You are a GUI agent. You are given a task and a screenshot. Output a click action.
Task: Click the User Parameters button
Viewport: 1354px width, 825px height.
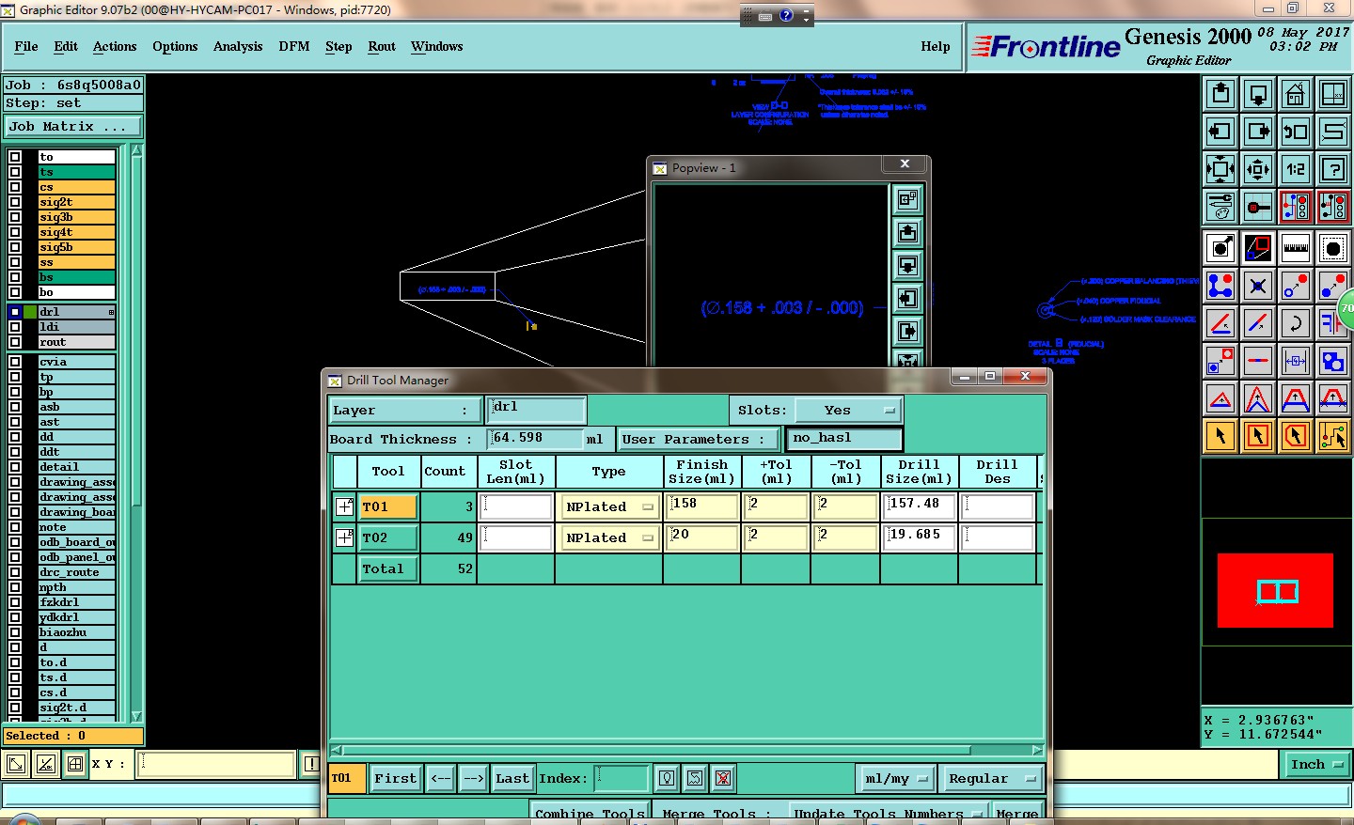[x=699, y=439]
